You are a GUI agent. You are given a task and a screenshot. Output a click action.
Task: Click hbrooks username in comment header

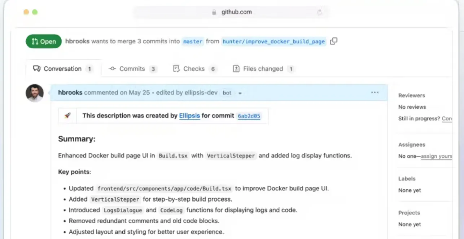[70, 93]
